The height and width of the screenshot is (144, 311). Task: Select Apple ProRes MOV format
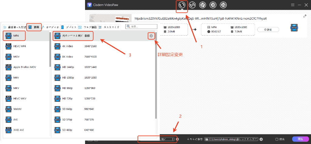(x=26, y=67)
